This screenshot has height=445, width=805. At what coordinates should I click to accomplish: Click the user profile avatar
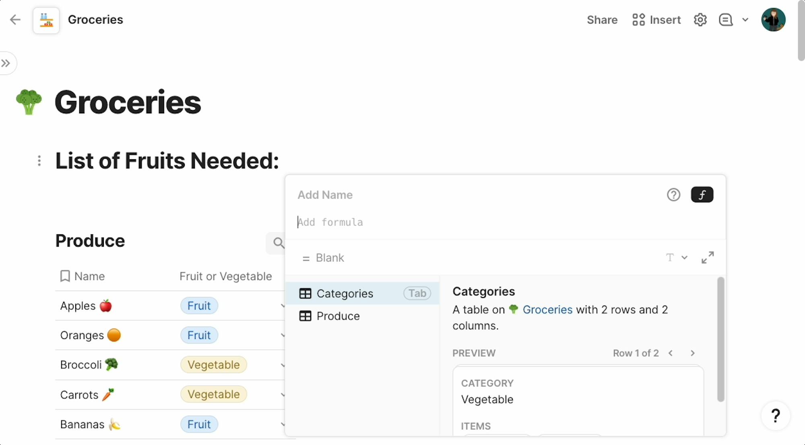click(773, 19)
